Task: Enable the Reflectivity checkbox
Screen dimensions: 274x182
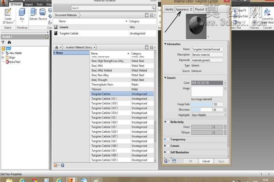Action: pyautogui.click(x=168, y=122)
